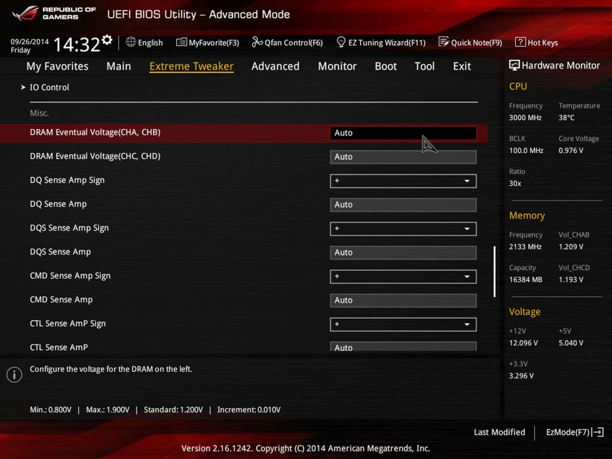The height and width of the screenshot is (459, 612).
Task: Click the Last Modified button
Action: coord(499,432)
